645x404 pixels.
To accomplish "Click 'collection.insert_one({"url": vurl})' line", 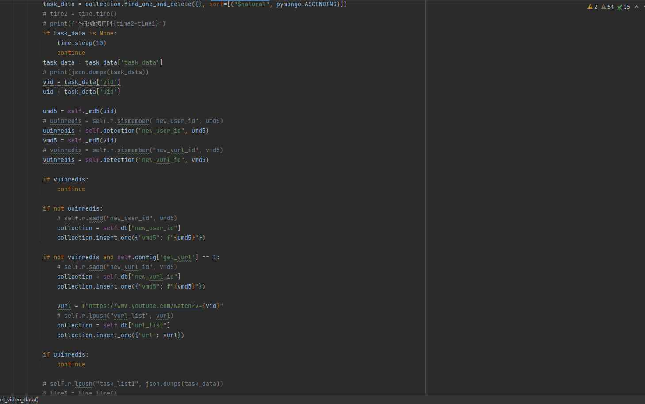I will tap(120, 335).
